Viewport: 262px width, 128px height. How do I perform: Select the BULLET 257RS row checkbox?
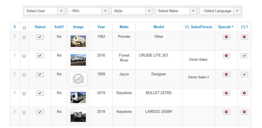tap(24, 94)
